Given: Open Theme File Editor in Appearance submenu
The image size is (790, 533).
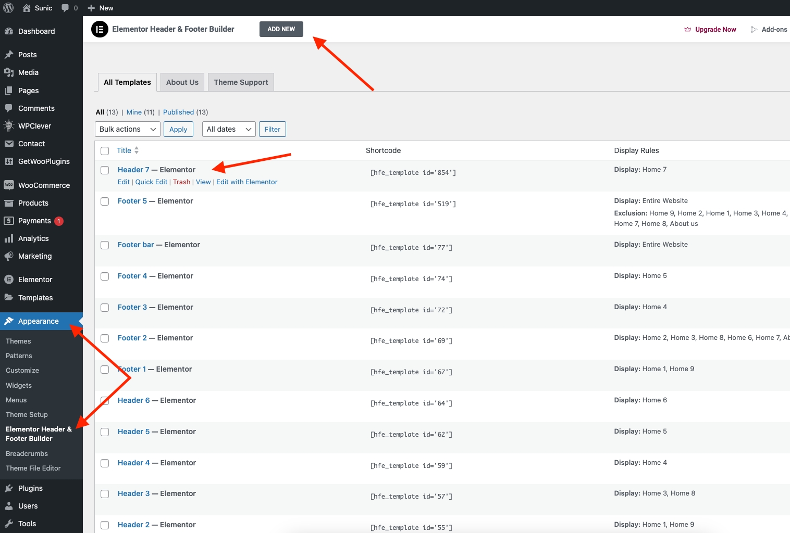Looking at the screenshot, I should (33, 468).
